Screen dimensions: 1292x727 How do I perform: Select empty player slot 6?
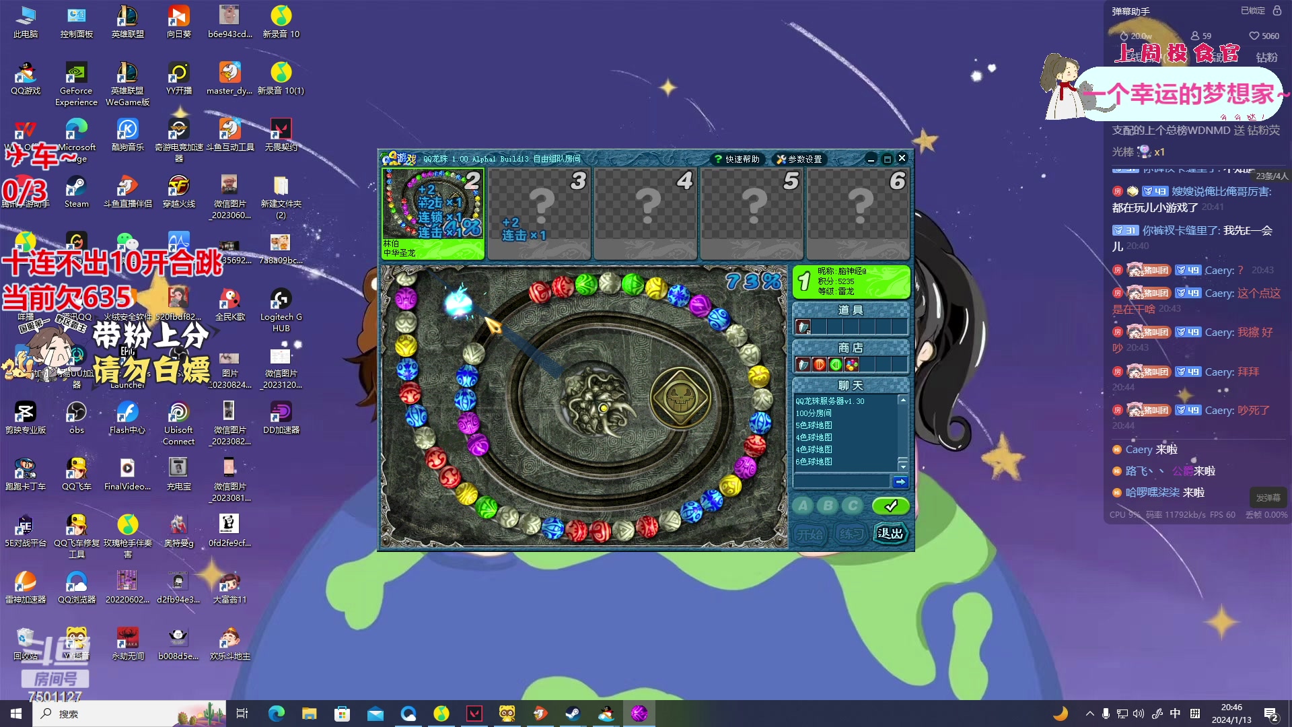click(x=858, y=213)
